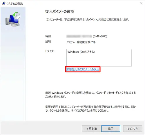Screen dimensions: 145x135
Task: Click the restart requirement notice paragraph
Action: [91, 108]
